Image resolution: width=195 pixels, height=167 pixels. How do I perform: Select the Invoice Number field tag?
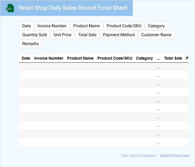(x=52, y=26)
